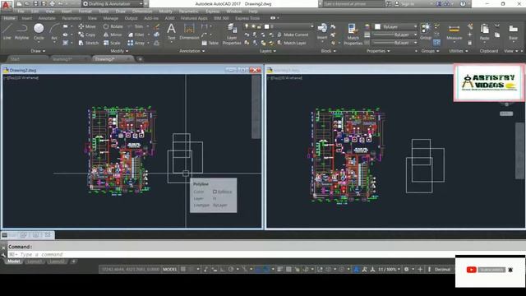Open the AutoCAD application menu logo

click(x=6, y=5)
